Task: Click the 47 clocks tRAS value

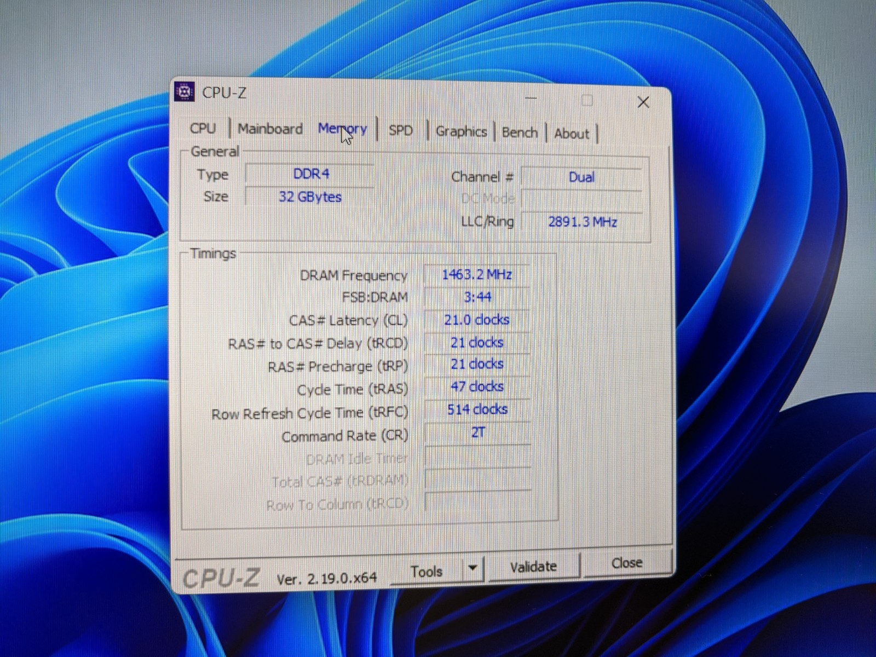Action: coord(477,387)
